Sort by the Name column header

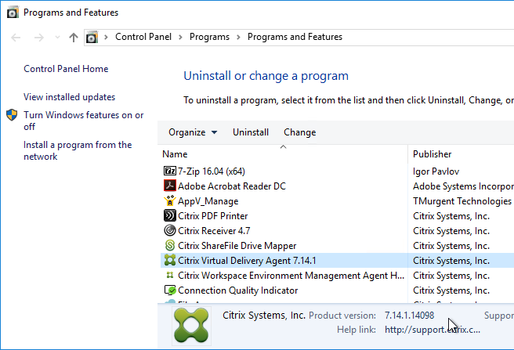[175, 154]
